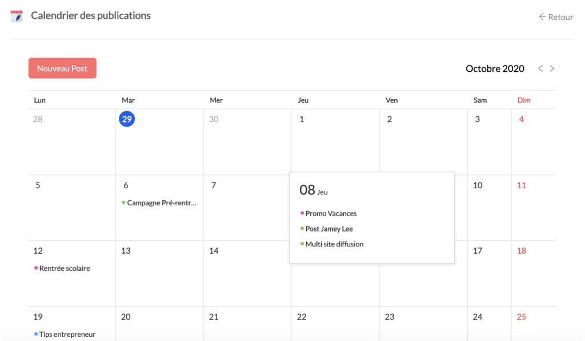The height and width of the screenshot is (341, 585).
Task: Select today's date circle 29
Action: [127, 119]
